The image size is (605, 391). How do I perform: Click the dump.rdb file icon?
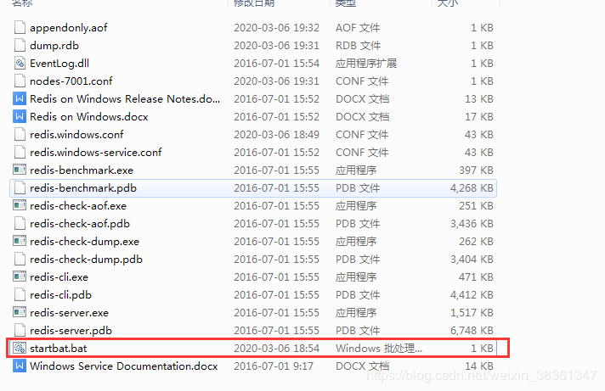click(x=20, y=46)
